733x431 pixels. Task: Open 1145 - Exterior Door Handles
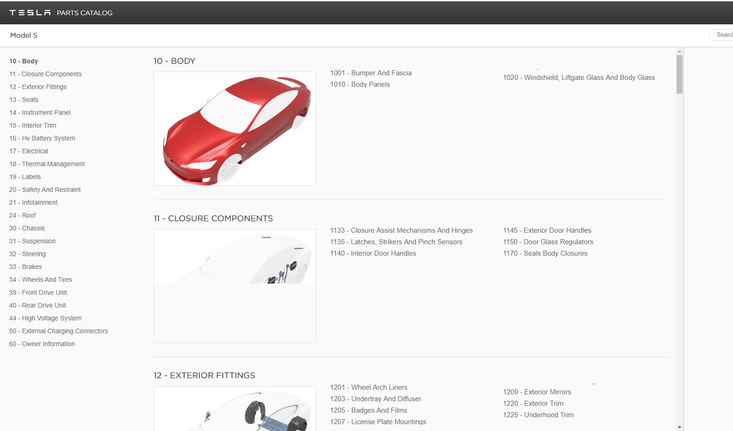click(x=547, y=230)
